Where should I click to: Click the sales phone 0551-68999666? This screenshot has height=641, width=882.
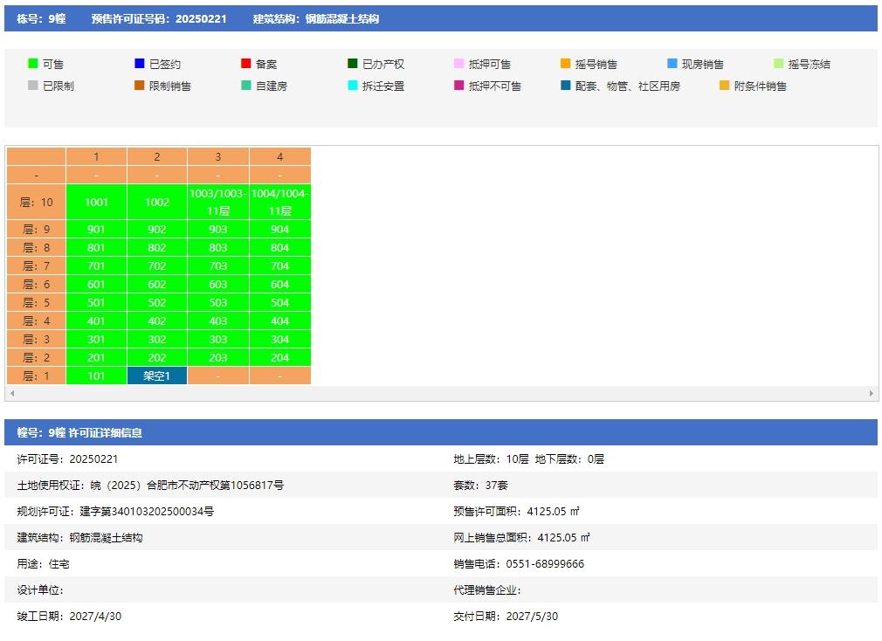[545, 564]
